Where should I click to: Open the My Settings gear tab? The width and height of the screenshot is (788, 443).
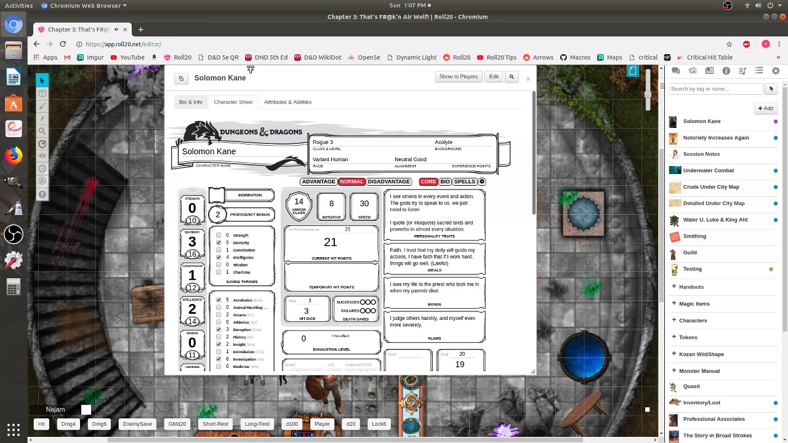coord(776,71)
